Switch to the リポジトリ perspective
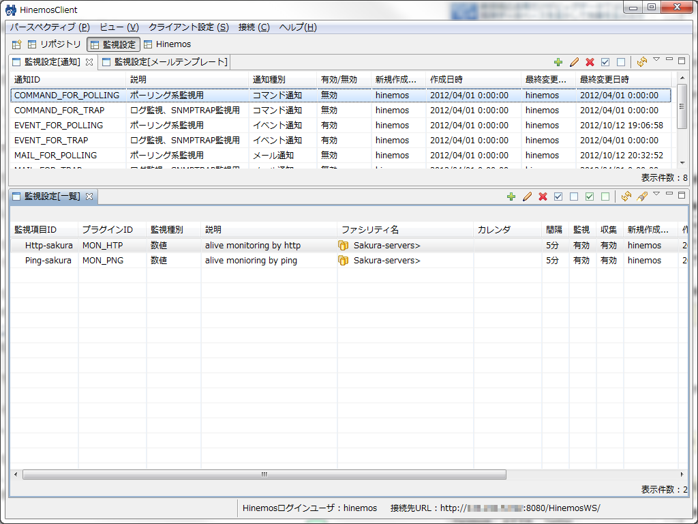 pyautogui.click(x=54, y=44)
